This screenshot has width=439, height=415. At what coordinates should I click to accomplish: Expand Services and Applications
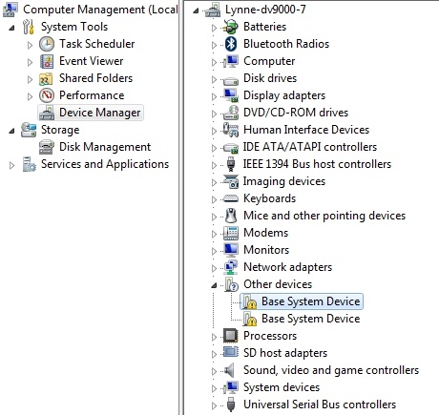(x=11, y=165)
